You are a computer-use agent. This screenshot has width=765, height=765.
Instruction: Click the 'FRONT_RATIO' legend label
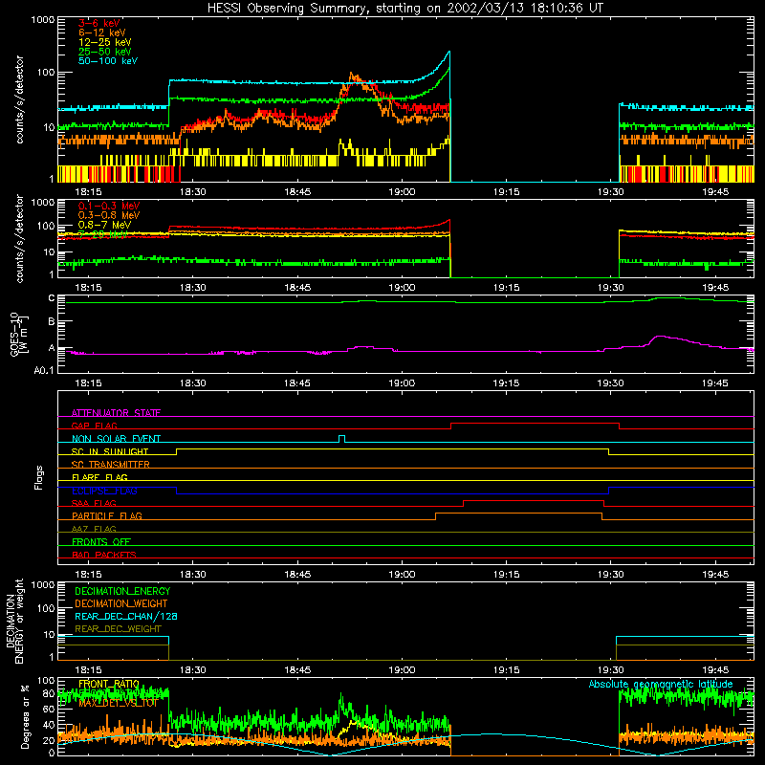109,684
